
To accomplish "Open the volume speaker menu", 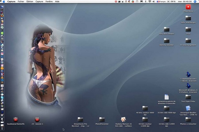I will pos(154,2).
